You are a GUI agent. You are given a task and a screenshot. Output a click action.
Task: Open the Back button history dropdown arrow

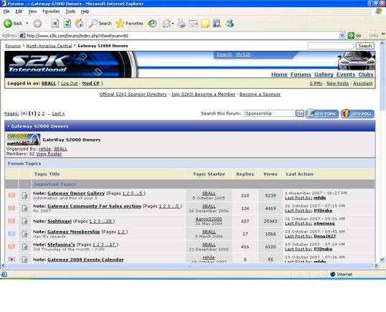point(27,24)
